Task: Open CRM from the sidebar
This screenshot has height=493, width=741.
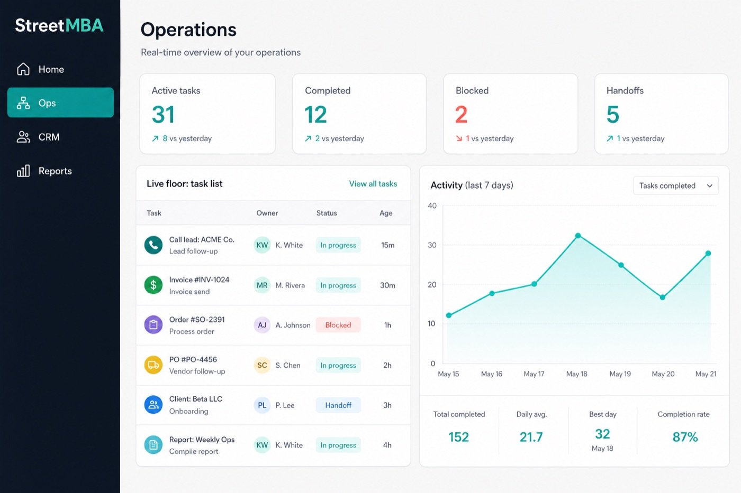Action: coord(60,137)
